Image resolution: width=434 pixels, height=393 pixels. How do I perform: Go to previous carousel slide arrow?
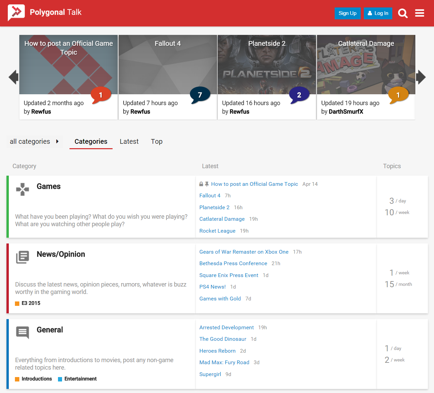pos(14,77)
